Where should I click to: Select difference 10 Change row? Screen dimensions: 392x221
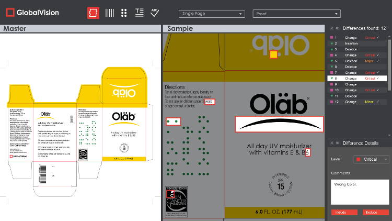coord(357,90)
